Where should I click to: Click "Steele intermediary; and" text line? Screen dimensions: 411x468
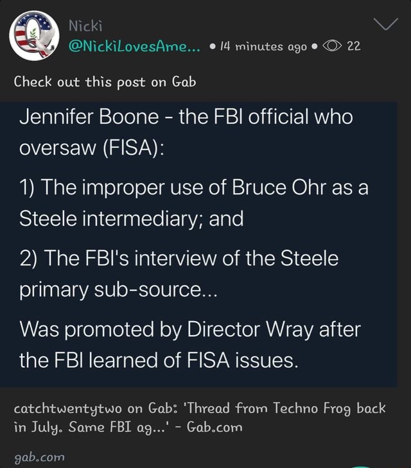(x=132, y=220)
